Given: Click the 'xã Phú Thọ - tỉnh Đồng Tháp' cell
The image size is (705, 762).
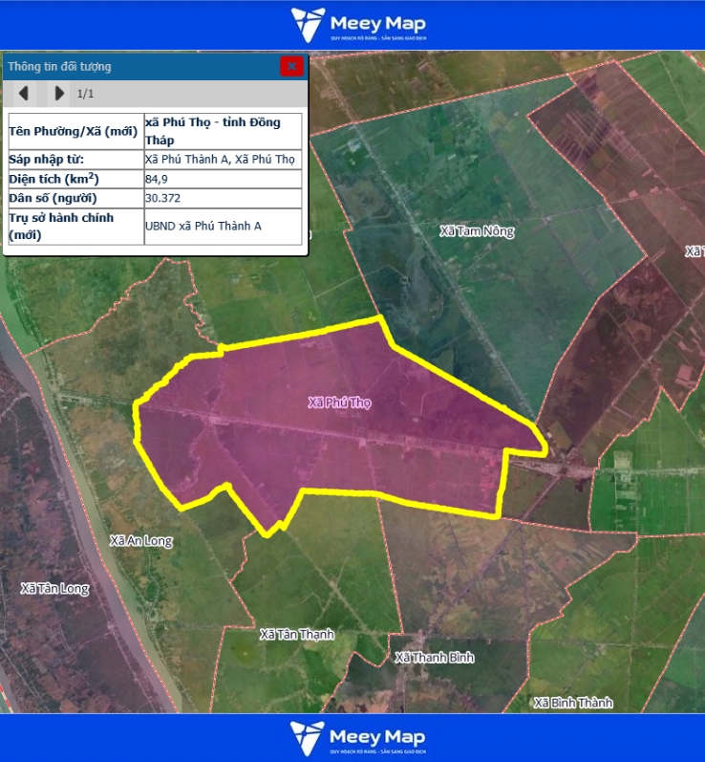Looking at the screenshot, I should coord(223,131).
